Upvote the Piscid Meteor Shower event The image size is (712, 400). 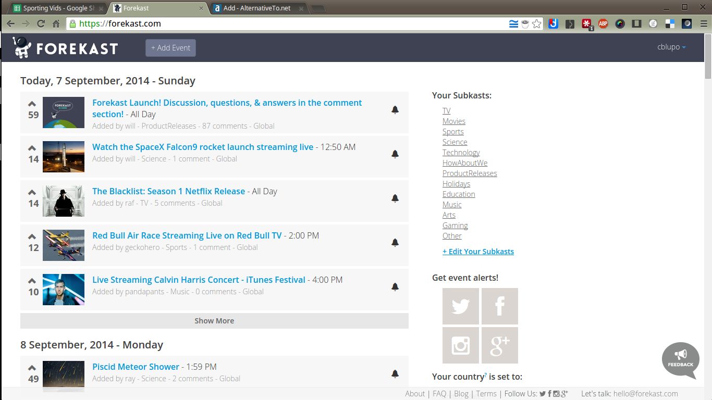[x=32, y=368]
